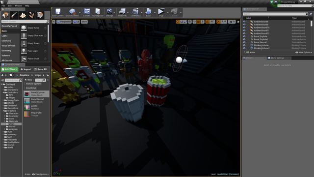Open the Edit menu
The height and width of the screenshot is (177, 314).
click(10, 6)
